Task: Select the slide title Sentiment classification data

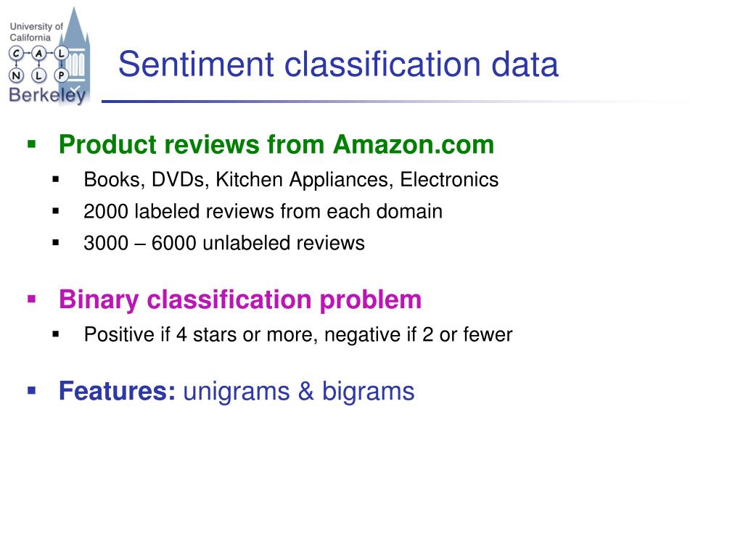Action: click(338, 64)
